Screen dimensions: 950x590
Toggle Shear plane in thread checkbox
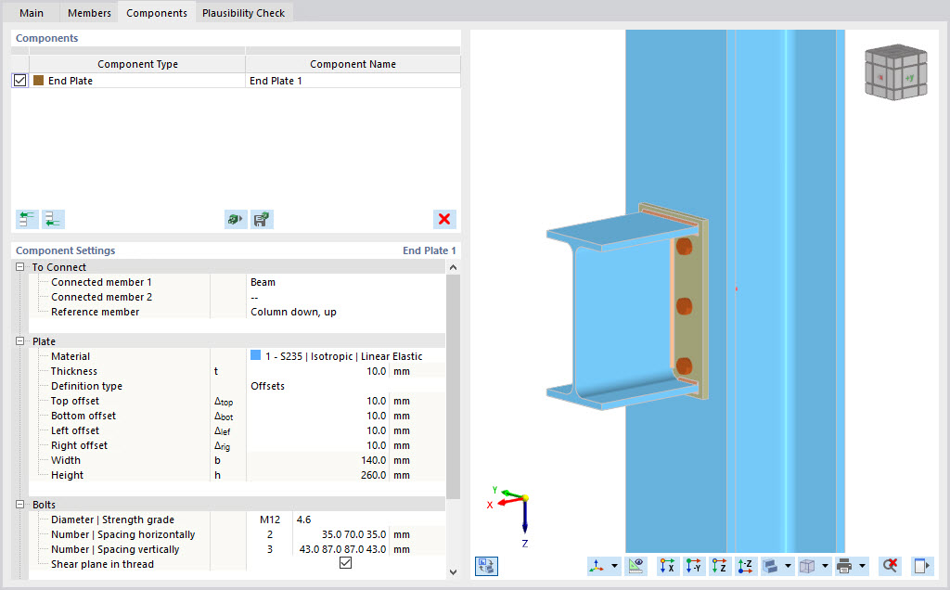(x=345, y=563)
